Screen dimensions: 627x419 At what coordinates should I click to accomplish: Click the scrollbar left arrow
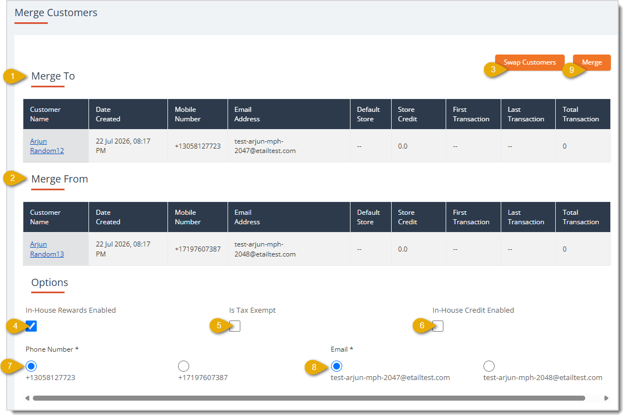click(27, 398)
